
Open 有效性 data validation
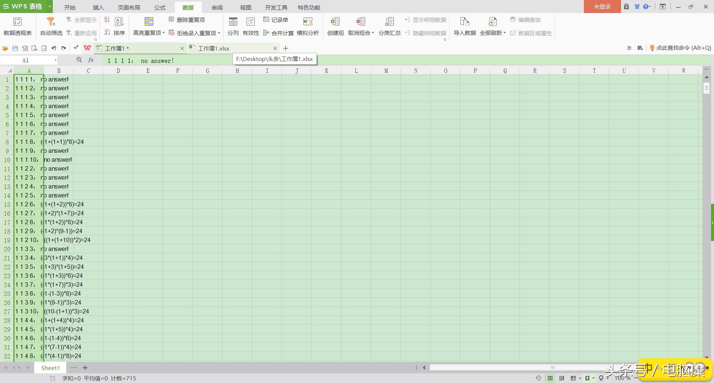[251, 26]
